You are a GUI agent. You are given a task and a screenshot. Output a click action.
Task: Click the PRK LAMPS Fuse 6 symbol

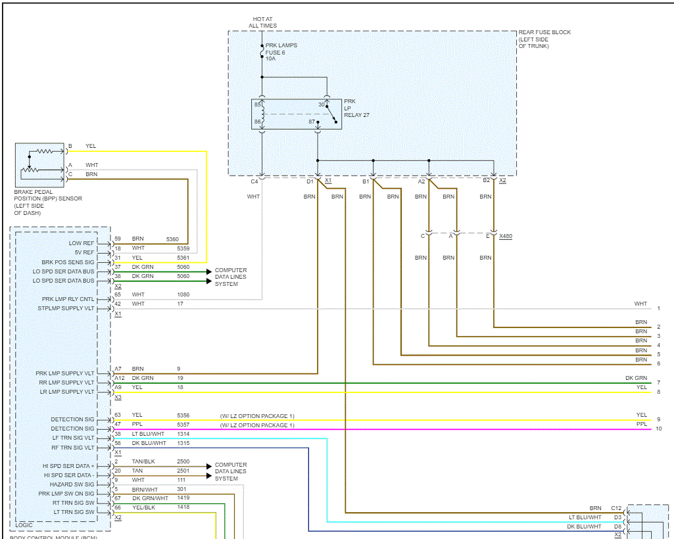262,52
